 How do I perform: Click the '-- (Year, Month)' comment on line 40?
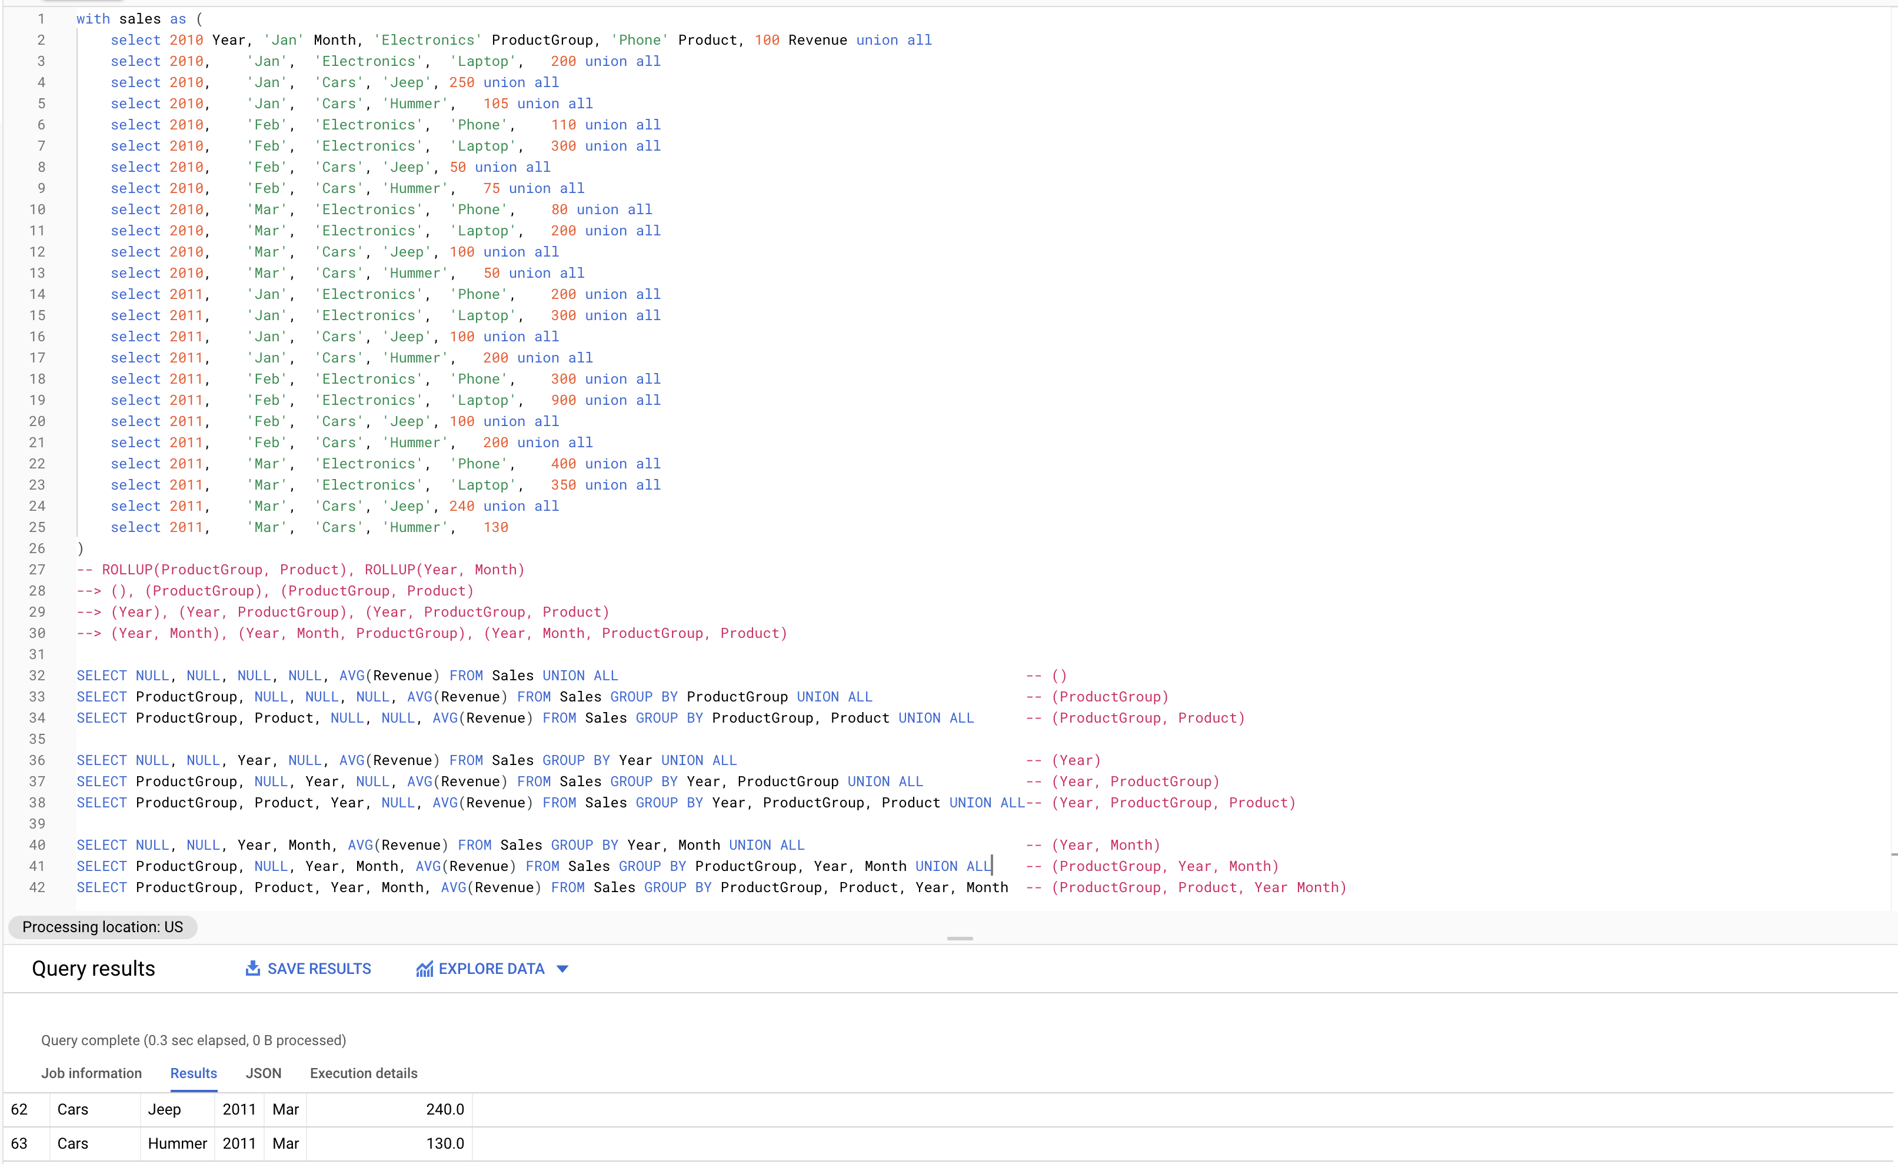coord(1093,845)
